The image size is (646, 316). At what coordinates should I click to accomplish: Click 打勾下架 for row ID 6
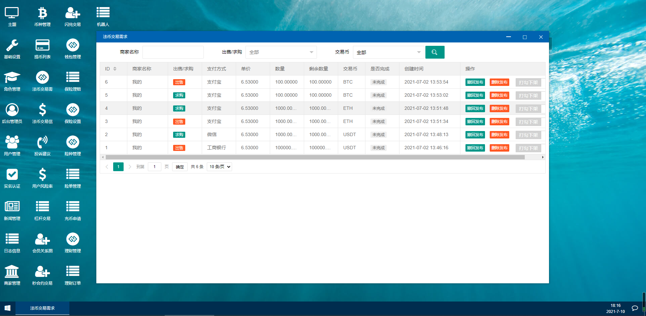point(528,83)
